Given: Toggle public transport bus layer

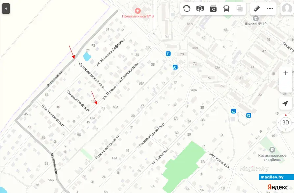Looking at the screenshot, I should (226, 9).
